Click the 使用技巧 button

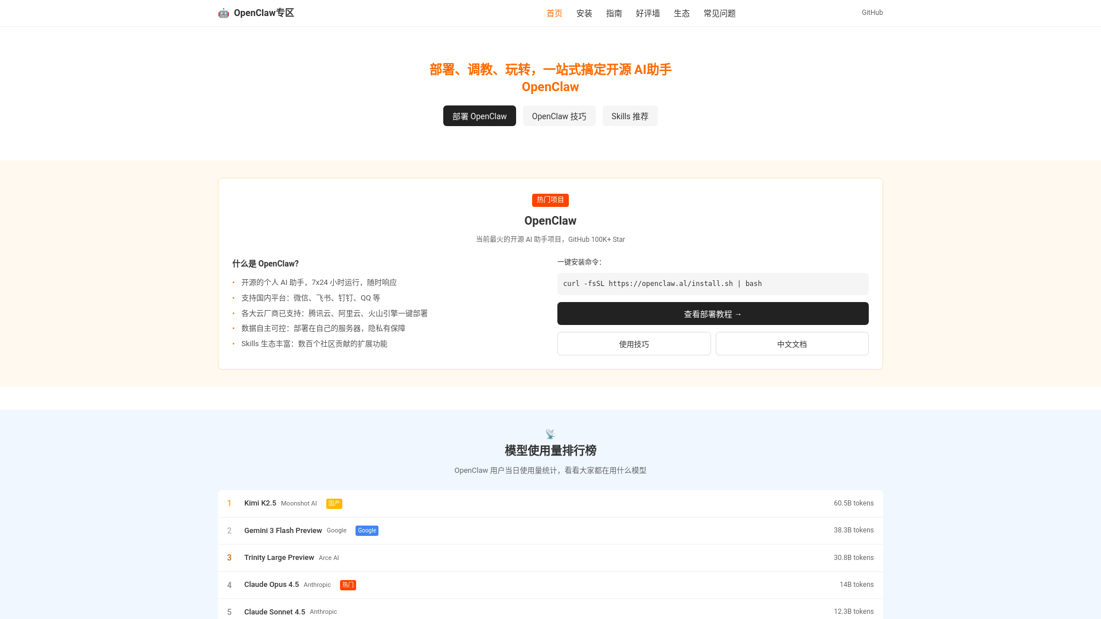[634, 344]
